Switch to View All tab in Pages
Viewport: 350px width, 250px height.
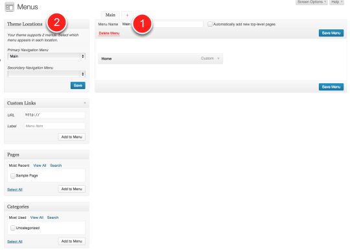[40, 166]
